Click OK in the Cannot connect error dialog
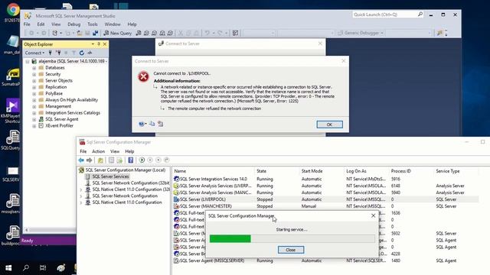This screenshot has height=275, width=490. tap(329, 125)
